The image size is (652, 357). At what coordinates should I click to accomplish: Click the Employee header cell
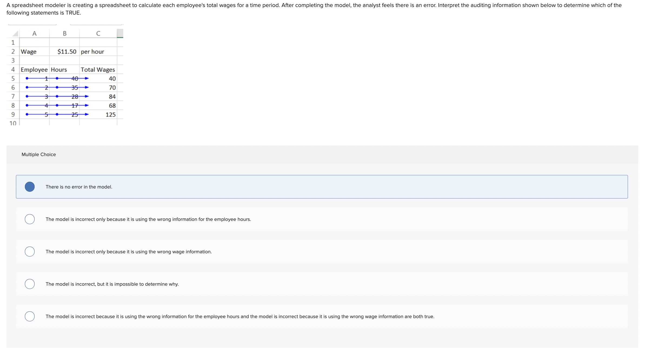pyautogui.click(x=34, y=70)
